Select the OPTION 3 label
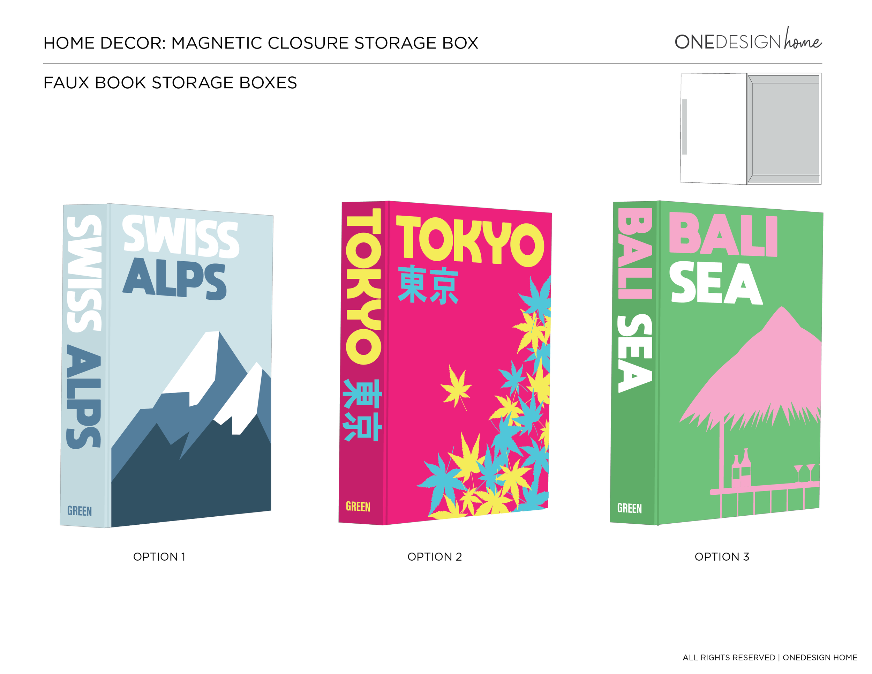Image resolution: width=872 pixels, height=674 pixels. (722, 557)
